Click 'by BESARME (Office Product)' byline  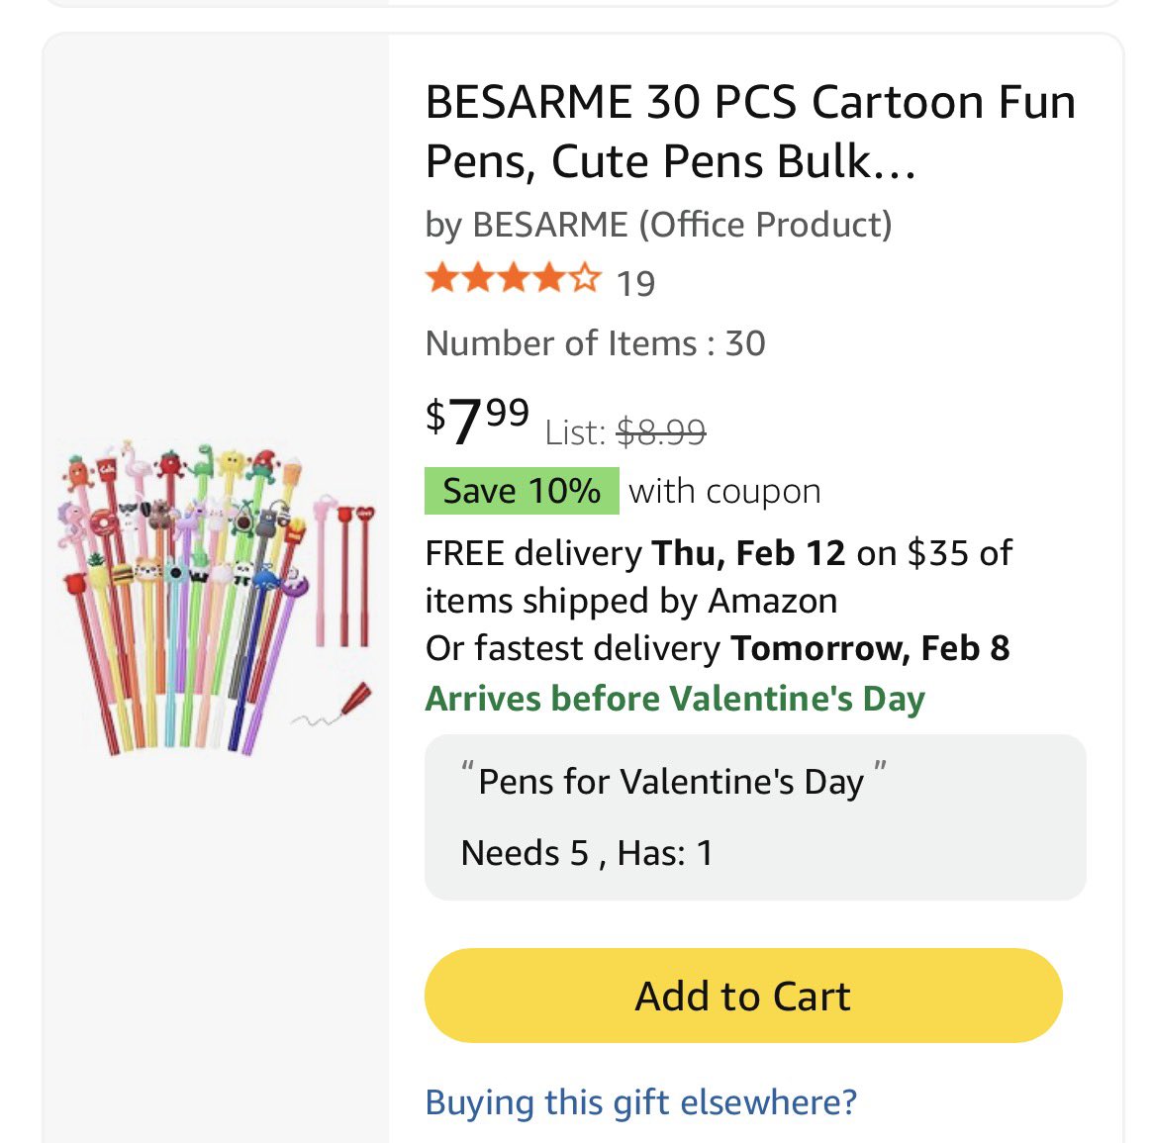tap(658, 225)
